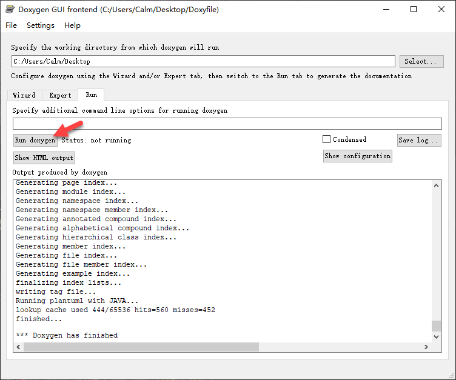Click Select... to choose working directory

click(x=421, y=61)
